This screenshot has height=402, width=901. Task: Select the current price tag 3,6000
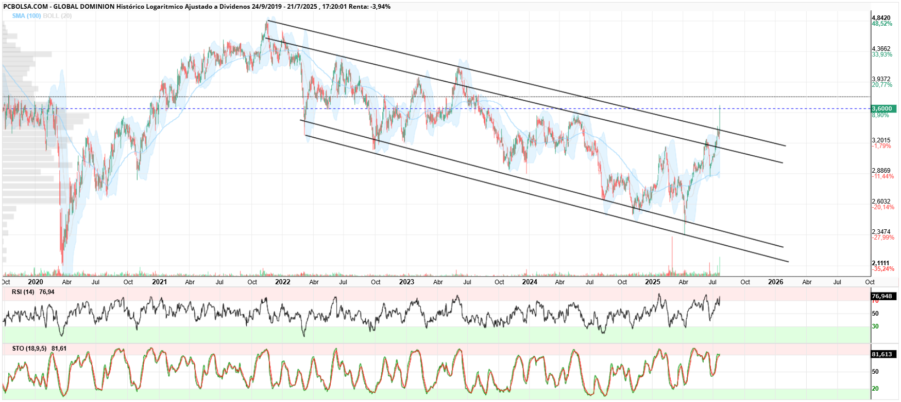coord(883,108)
